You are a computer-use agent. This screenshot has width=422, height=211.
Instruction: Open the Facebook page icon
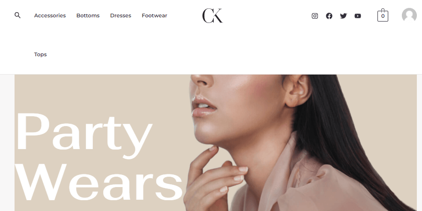tap(329, 16)
